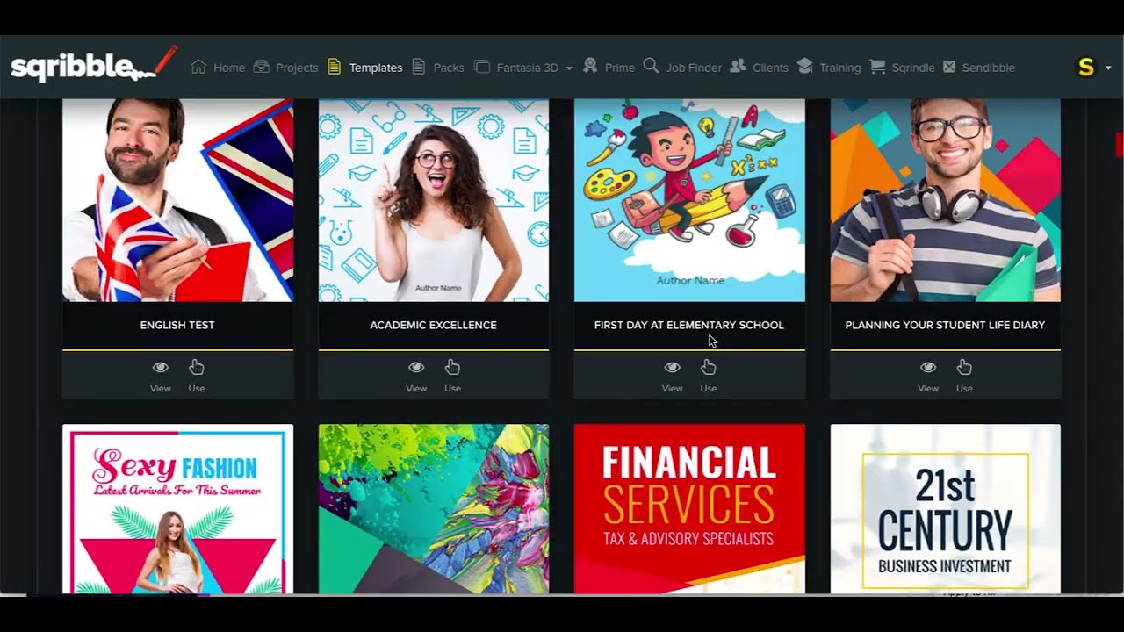Click Use label under Planning Your Student Life Diary
Screen dimensions: 1124x632
(x=964, y=388)
